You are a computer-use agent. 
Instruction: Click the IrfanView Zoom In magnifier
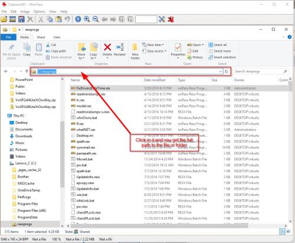click(x=87, y=19)
